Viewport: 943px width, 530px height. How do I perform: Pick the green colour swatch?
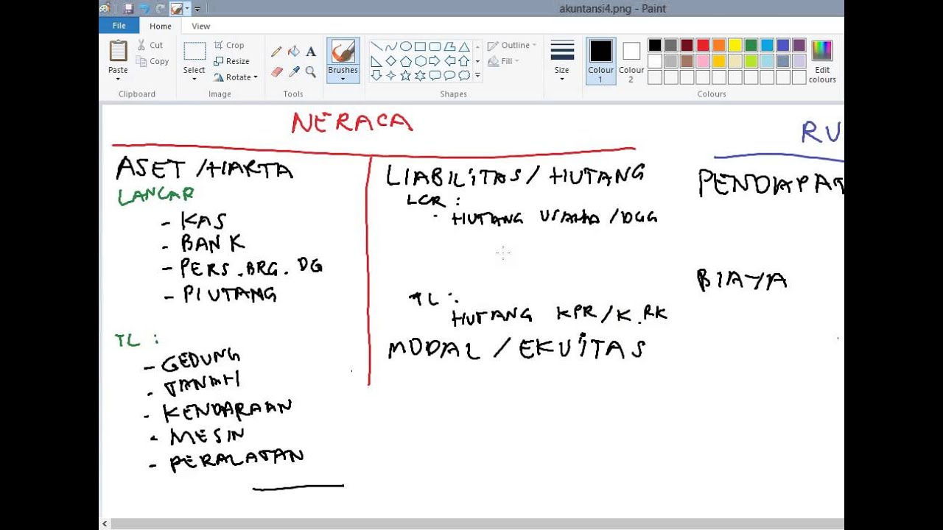(751, 45)
